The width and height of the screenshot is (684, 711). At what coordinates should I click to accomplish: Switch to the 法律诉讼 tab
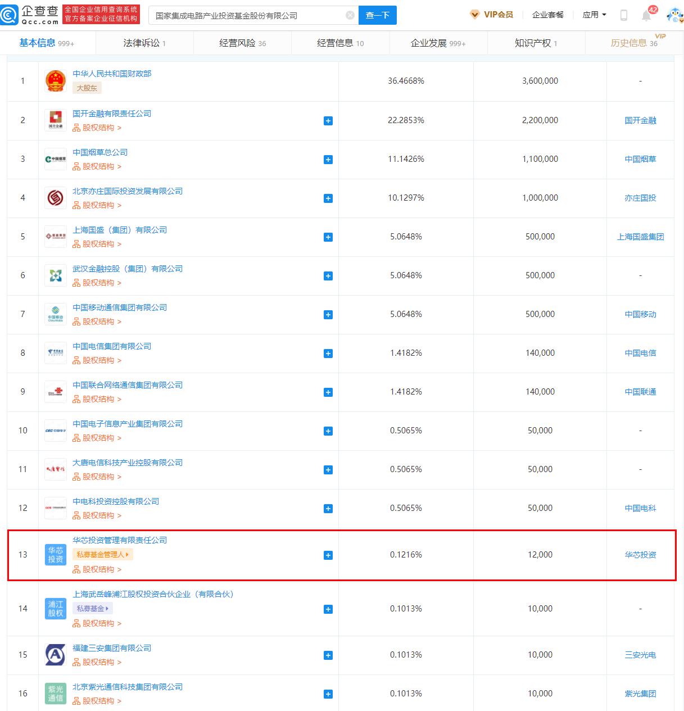click(x=144, y=43)
